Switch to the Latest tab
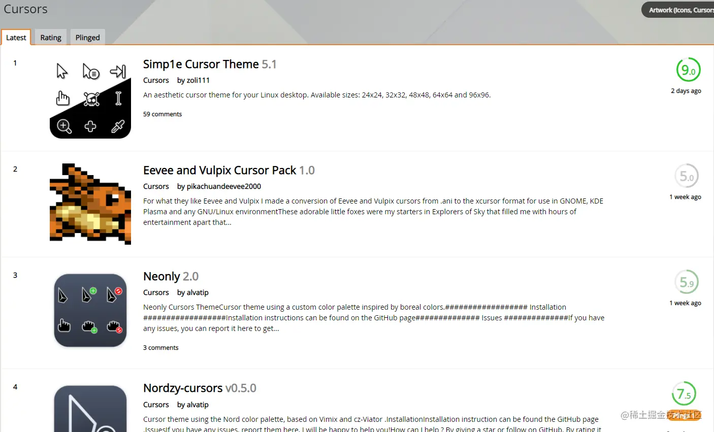Image resolution: width=714 pixels, height=432 pixels. 16,38
